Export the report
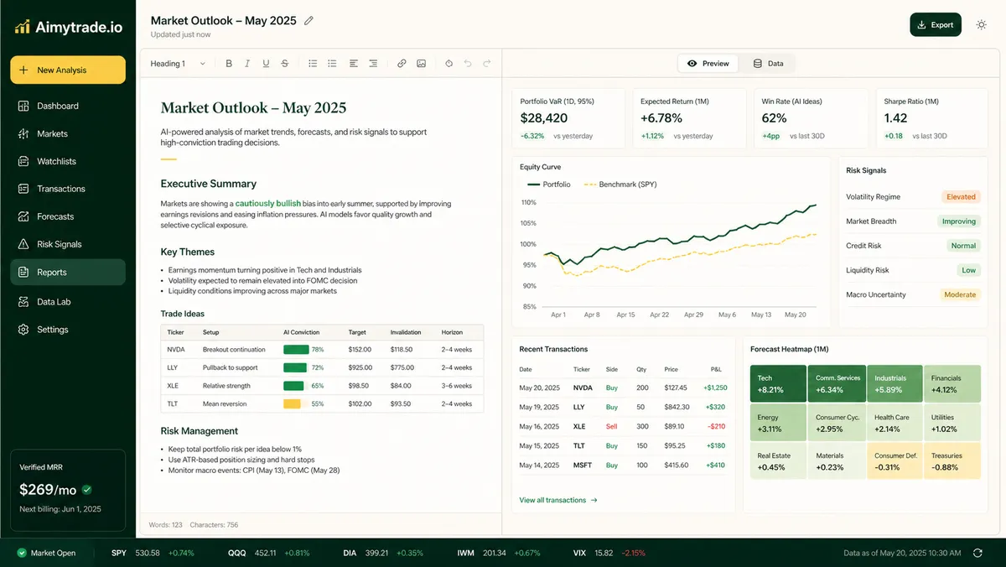 pos(936,25)
